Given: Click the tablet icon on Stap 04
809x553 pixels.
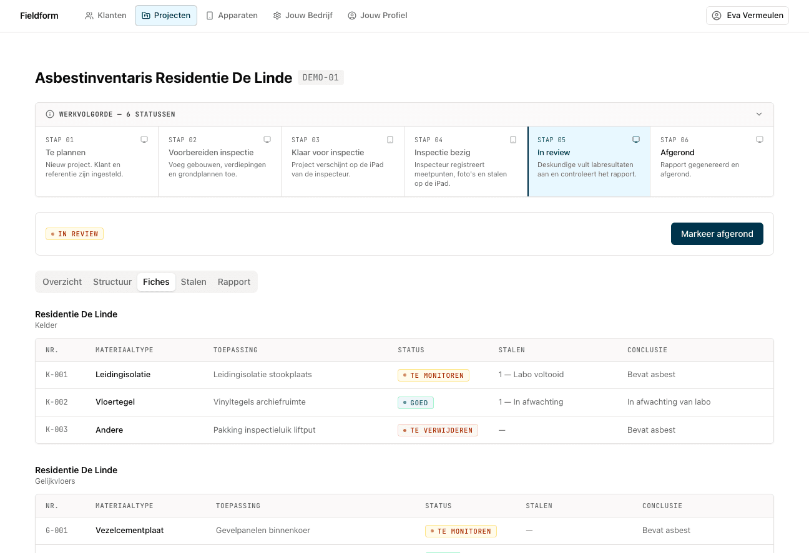Looking at the screenshot, I should coord(513,140).
